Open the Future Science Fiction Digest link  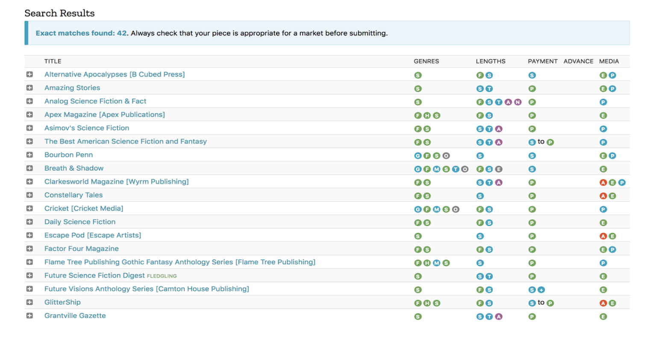tap(94, 276)
